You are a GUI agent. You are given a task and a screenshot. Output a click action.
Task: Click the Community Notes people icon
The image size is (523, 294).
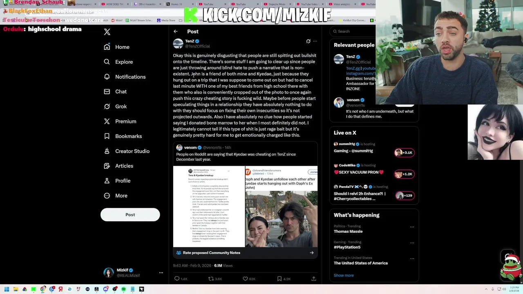[x=179, y=253]
